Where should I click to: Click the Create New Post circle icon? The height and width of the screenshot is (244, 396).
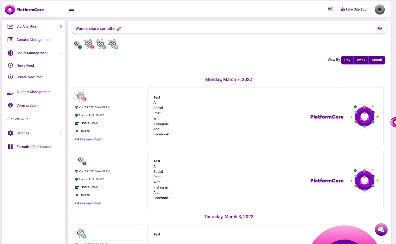click(x=10, y=77)
